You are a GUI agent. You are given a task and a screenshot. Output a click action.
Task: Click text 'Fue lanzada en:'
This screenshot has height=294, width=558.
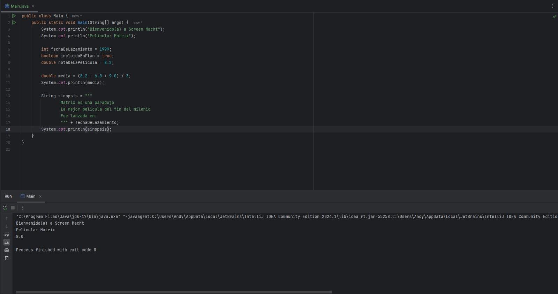(x=79, y=116)
